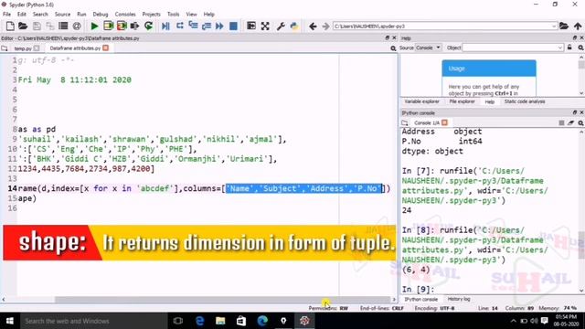Go back to the previous cursor position
The width and height of the screenshot is (585, 329).
click(x=313, y=27)
